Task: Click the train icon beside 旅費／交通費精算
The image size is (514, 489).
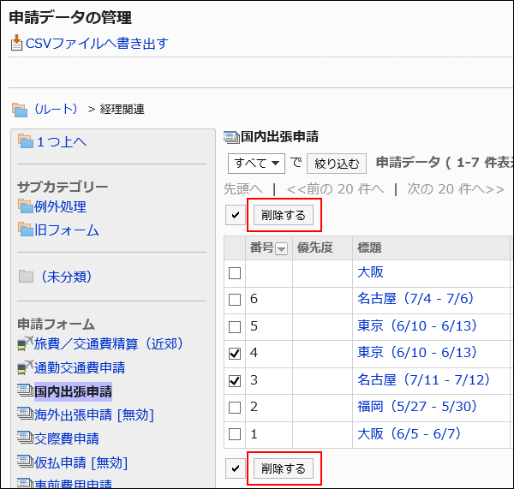Action: (x=25, y=343)
